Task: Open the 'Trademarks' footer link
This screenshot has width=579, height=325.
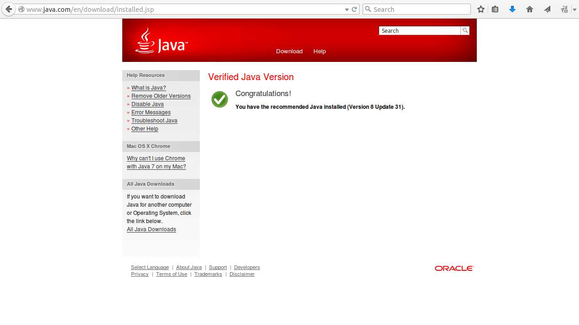Action: point(208,274)
